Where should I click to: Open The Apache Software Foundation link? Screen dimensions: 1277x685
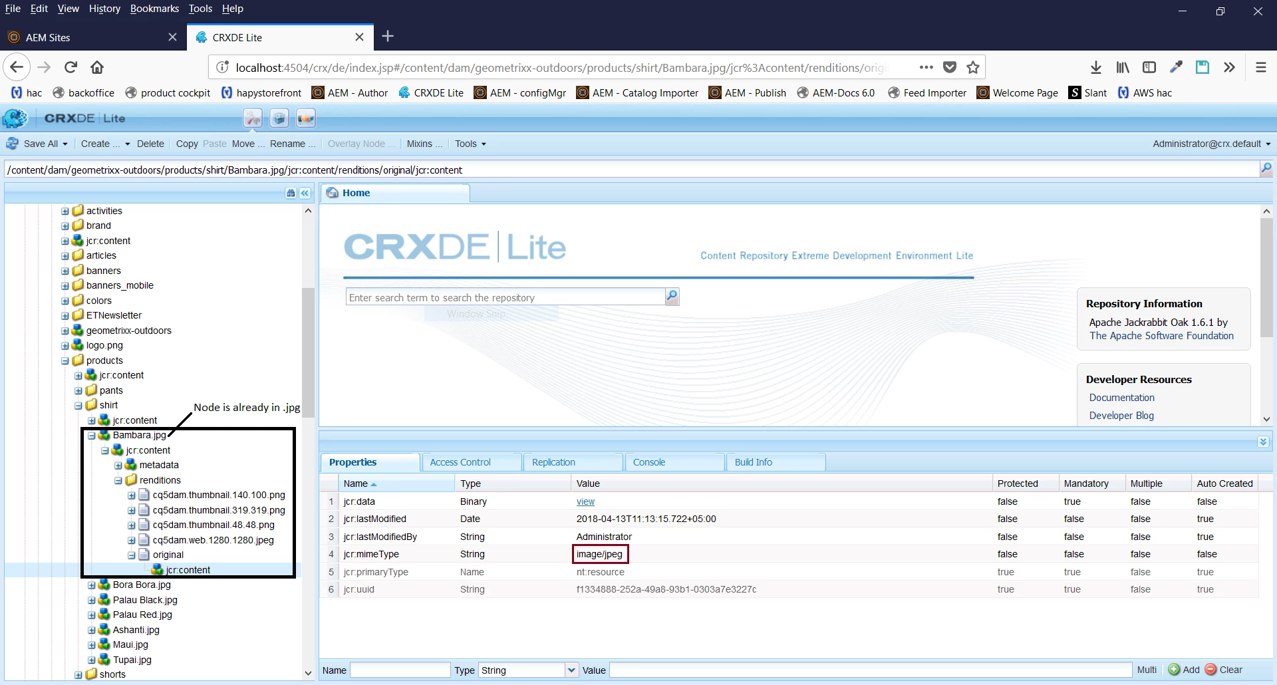coord(1161,336)
